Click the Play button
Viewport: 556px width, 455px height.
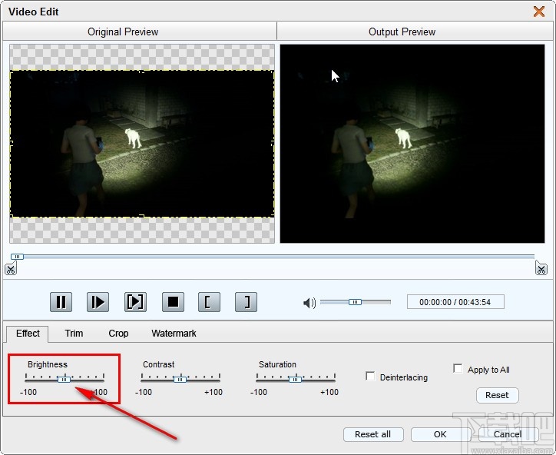[98, 302]
